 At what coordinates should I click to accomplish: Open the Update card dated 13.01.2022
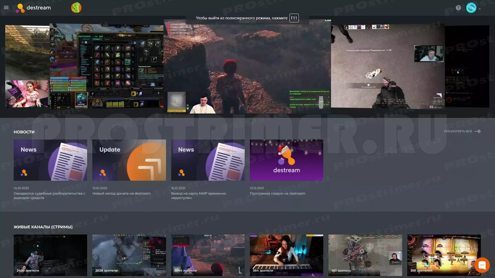click(129, 160)
